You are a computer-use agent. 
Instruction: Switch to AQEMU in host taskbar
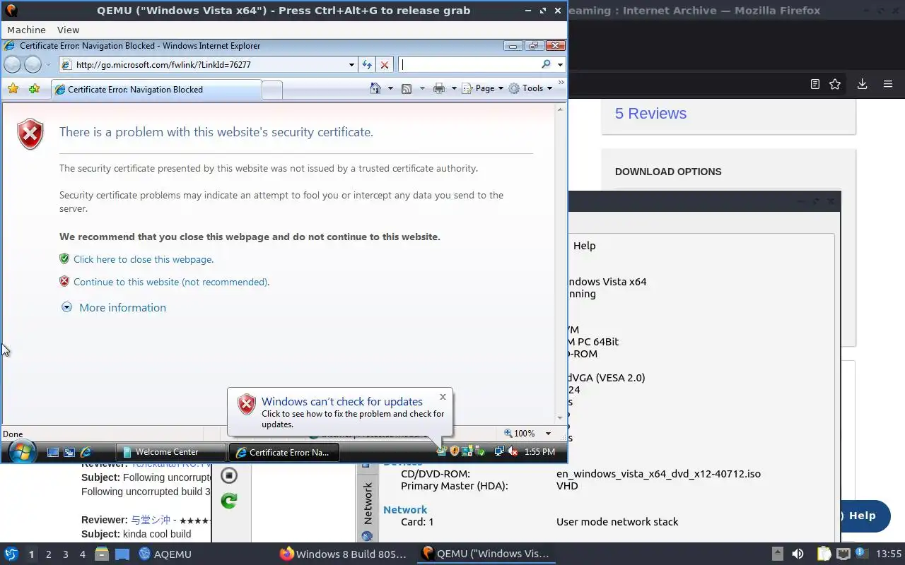[165, 554]
